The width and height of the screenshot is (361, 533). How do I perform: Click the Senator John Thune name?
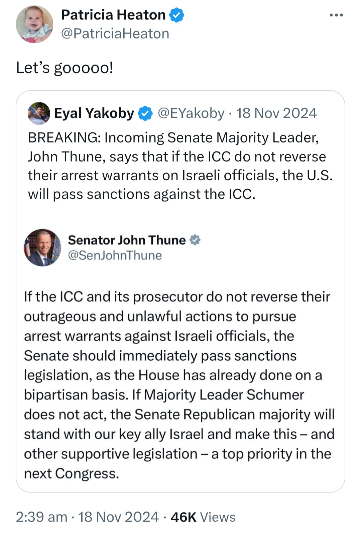(x=127, y=240)
